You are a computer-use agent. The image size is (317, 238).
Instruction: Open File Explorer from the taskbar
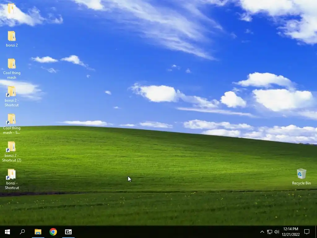[38, 232]
